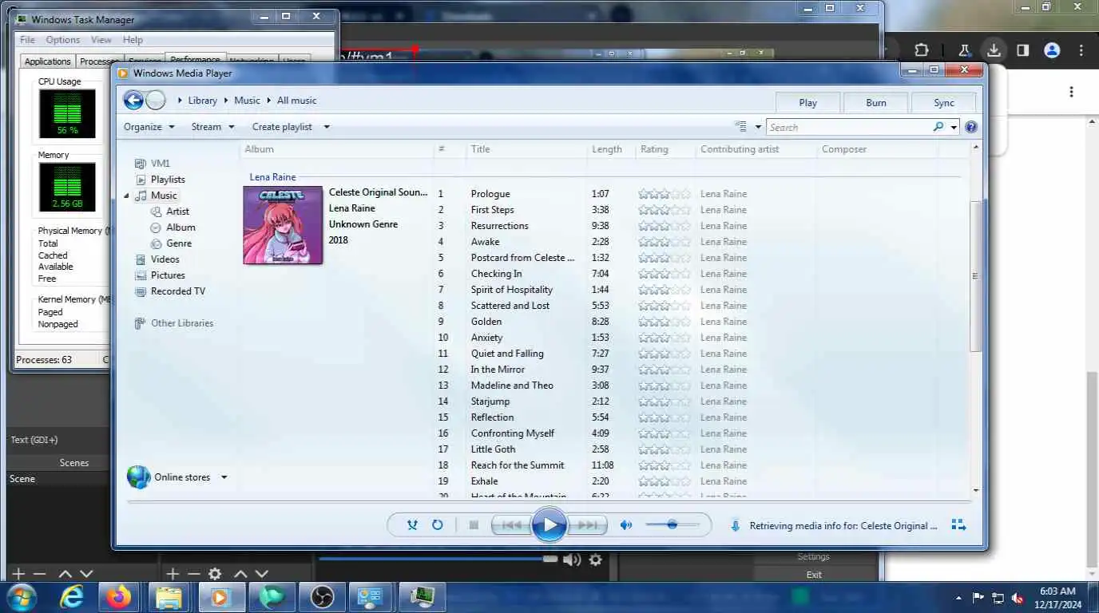Click the View options icon
The width and height of the screenshot is (1099, 613).
coord(741,127)
